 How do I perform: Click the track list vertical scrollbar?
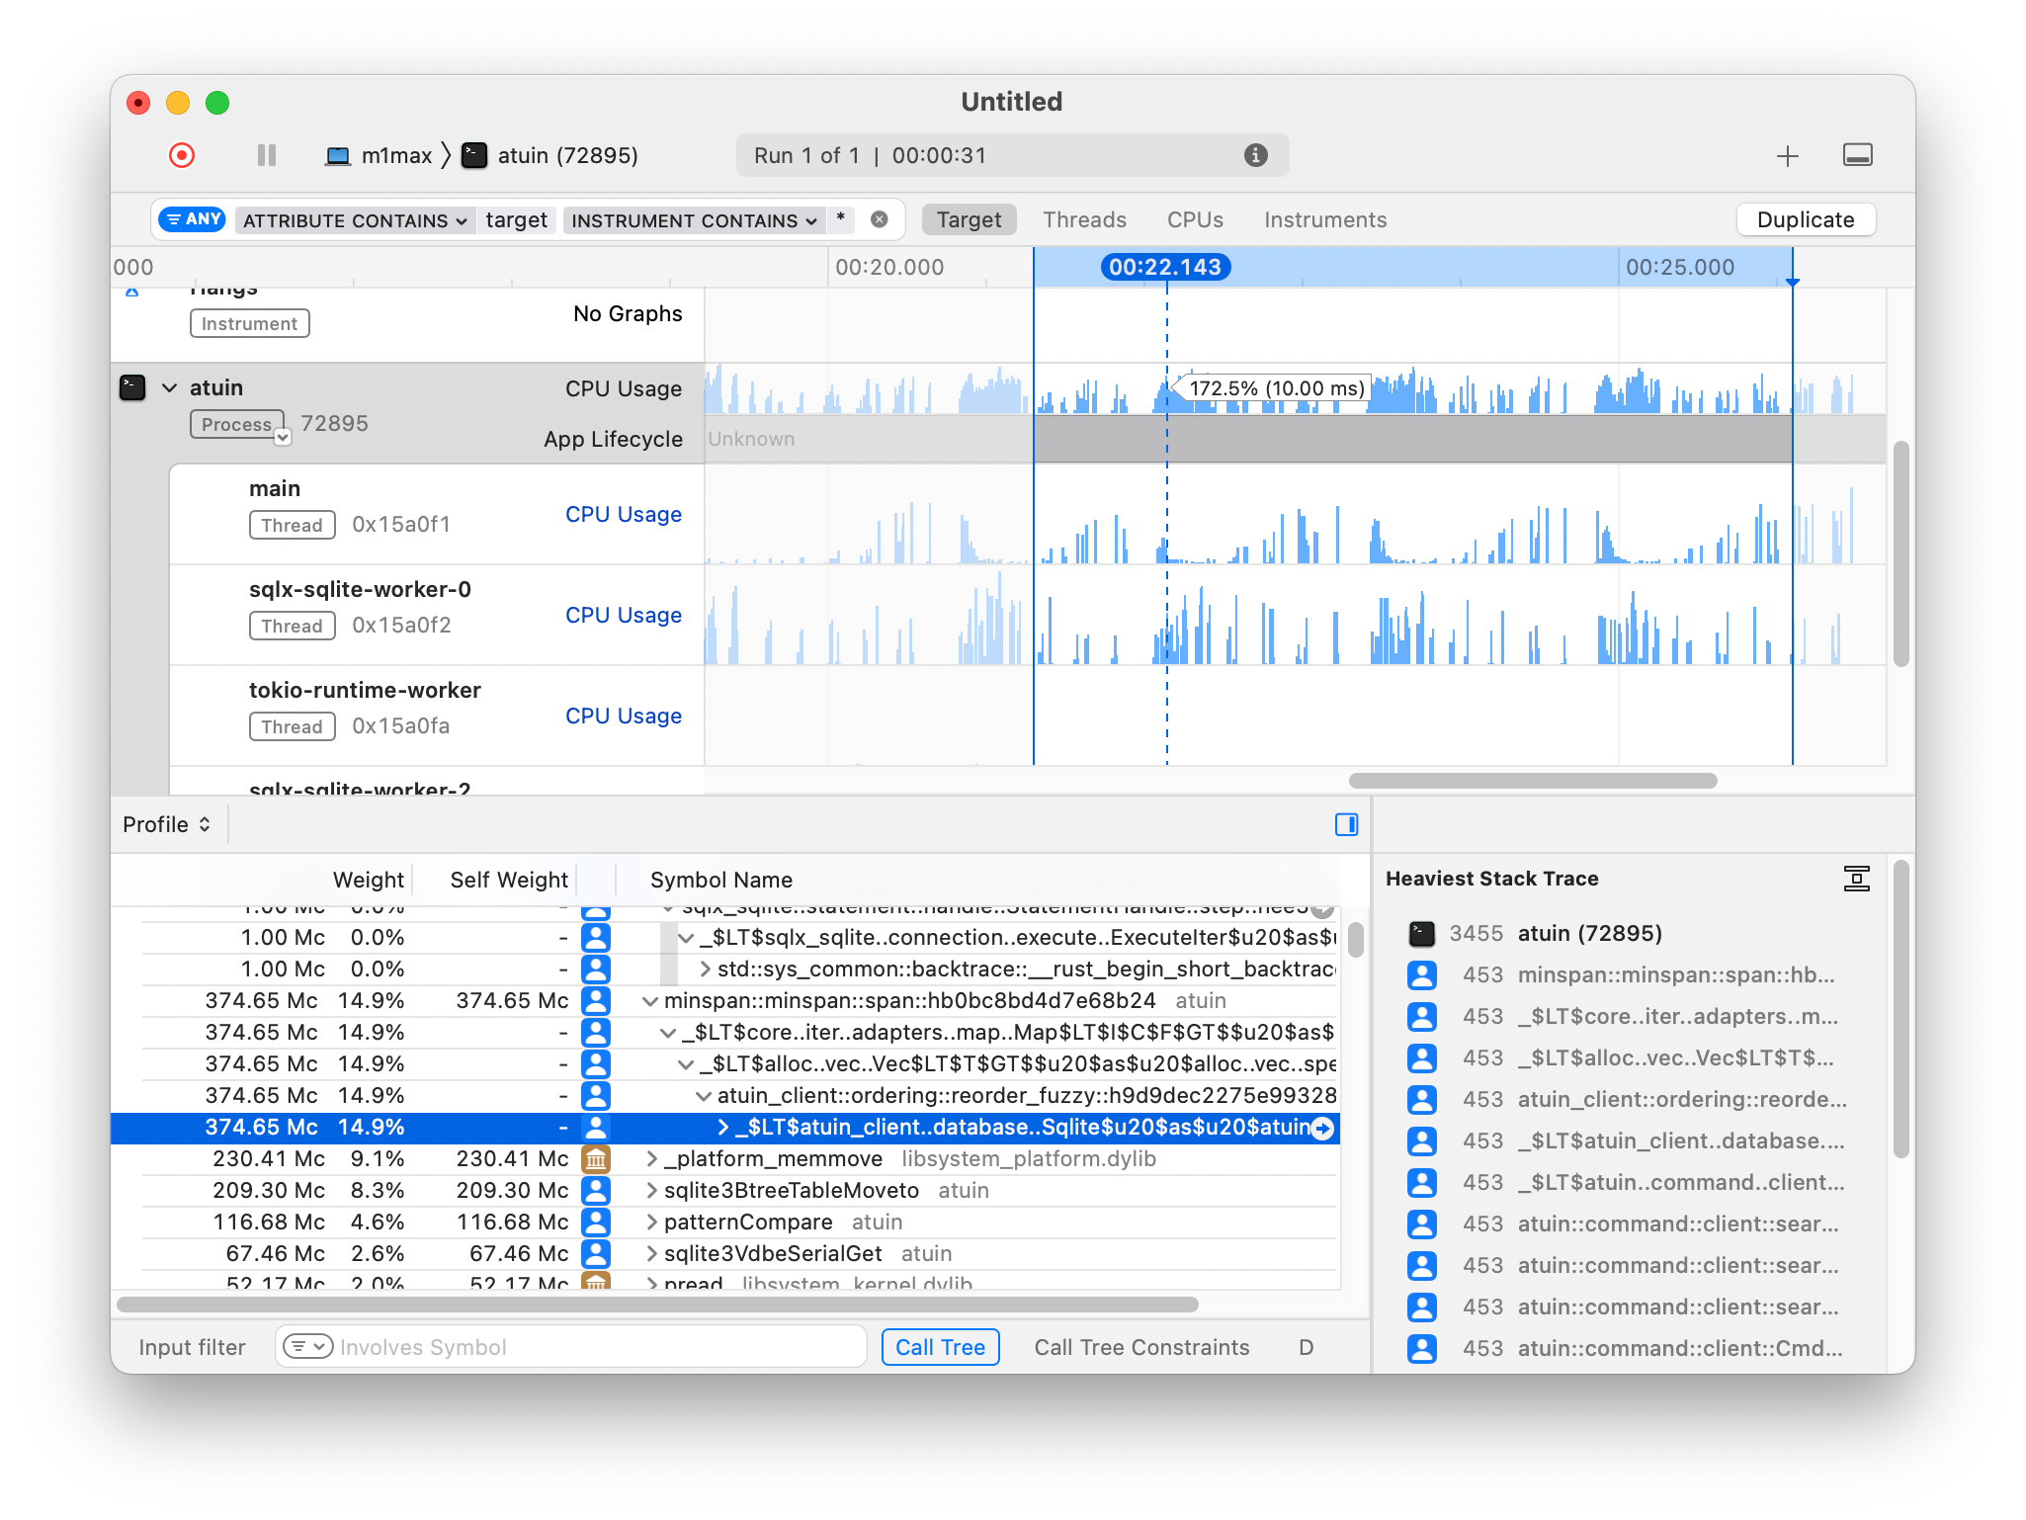[1900, 553]
